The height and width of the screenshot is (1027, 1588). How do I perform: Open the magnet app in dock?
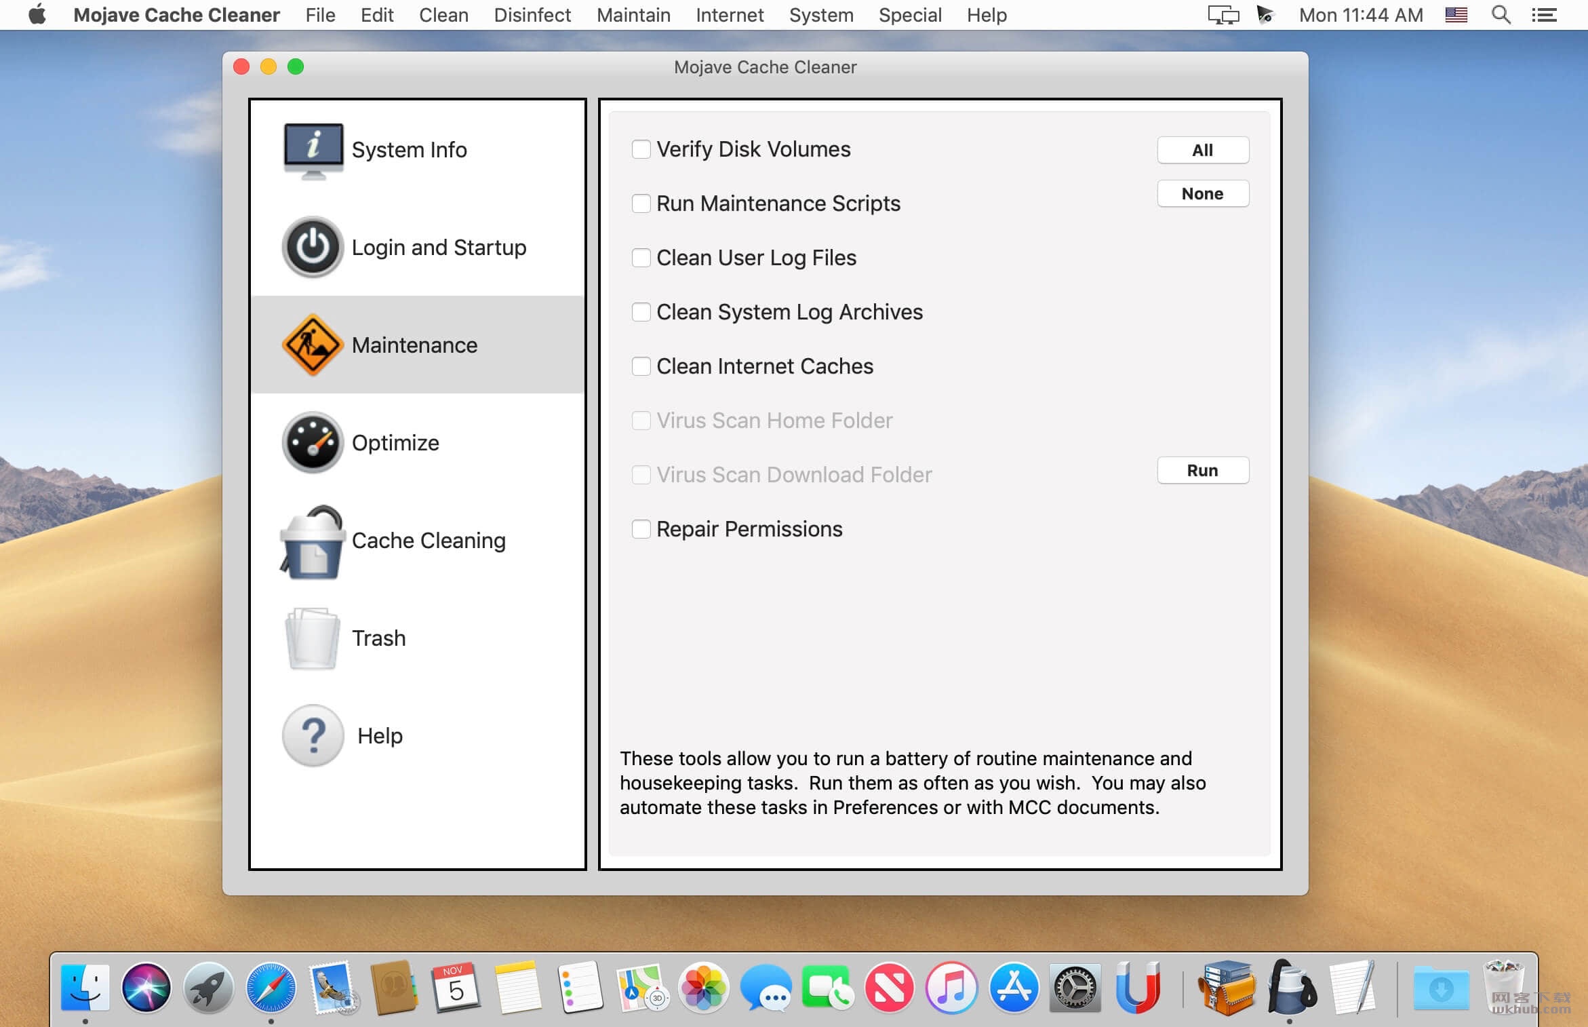pyautogui.click(x=1137, y=988)
